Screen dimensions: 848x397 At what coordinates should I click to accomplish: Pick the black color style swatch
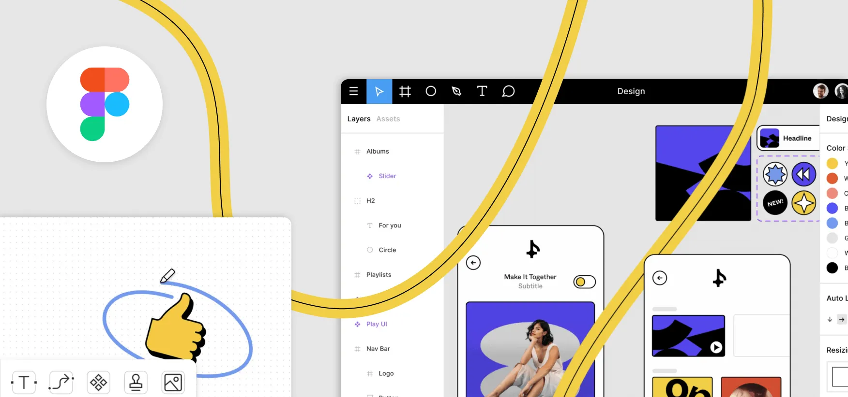pyautogui.click(x=832, y=268)
